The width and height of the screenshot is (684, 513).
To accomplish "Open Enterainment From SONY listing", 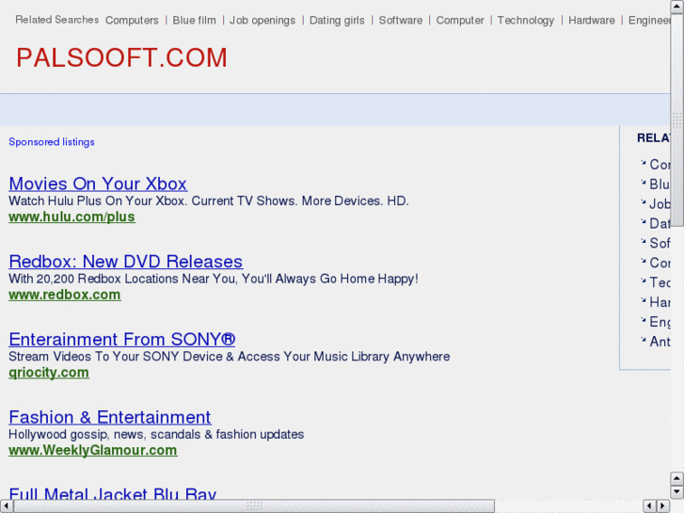I will [x=122, y=339].
